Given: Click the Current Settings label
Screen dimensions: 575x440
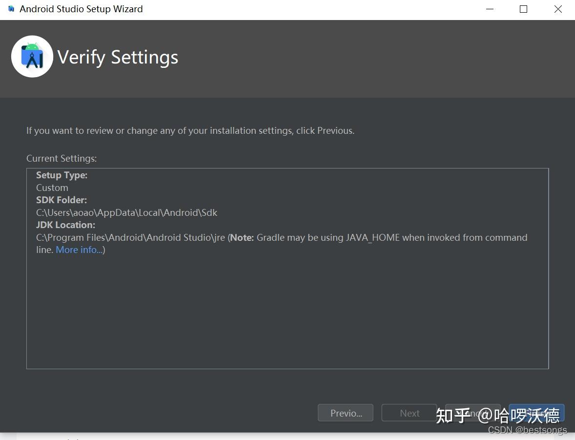Looking at the screenshot, I should 62,159.
